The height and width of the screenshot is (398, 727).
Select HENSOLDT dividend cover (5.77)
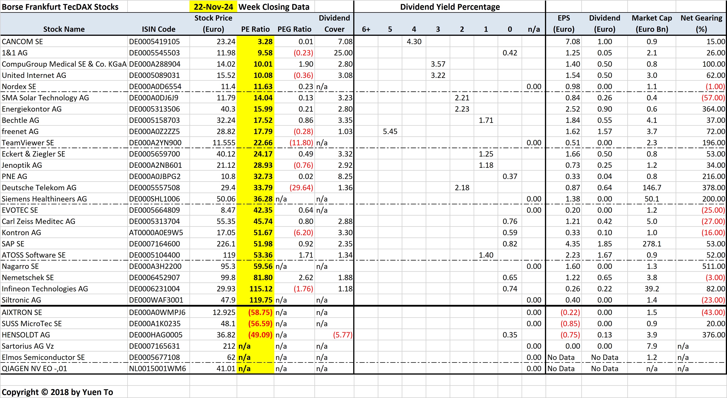[x=343, y=335]
